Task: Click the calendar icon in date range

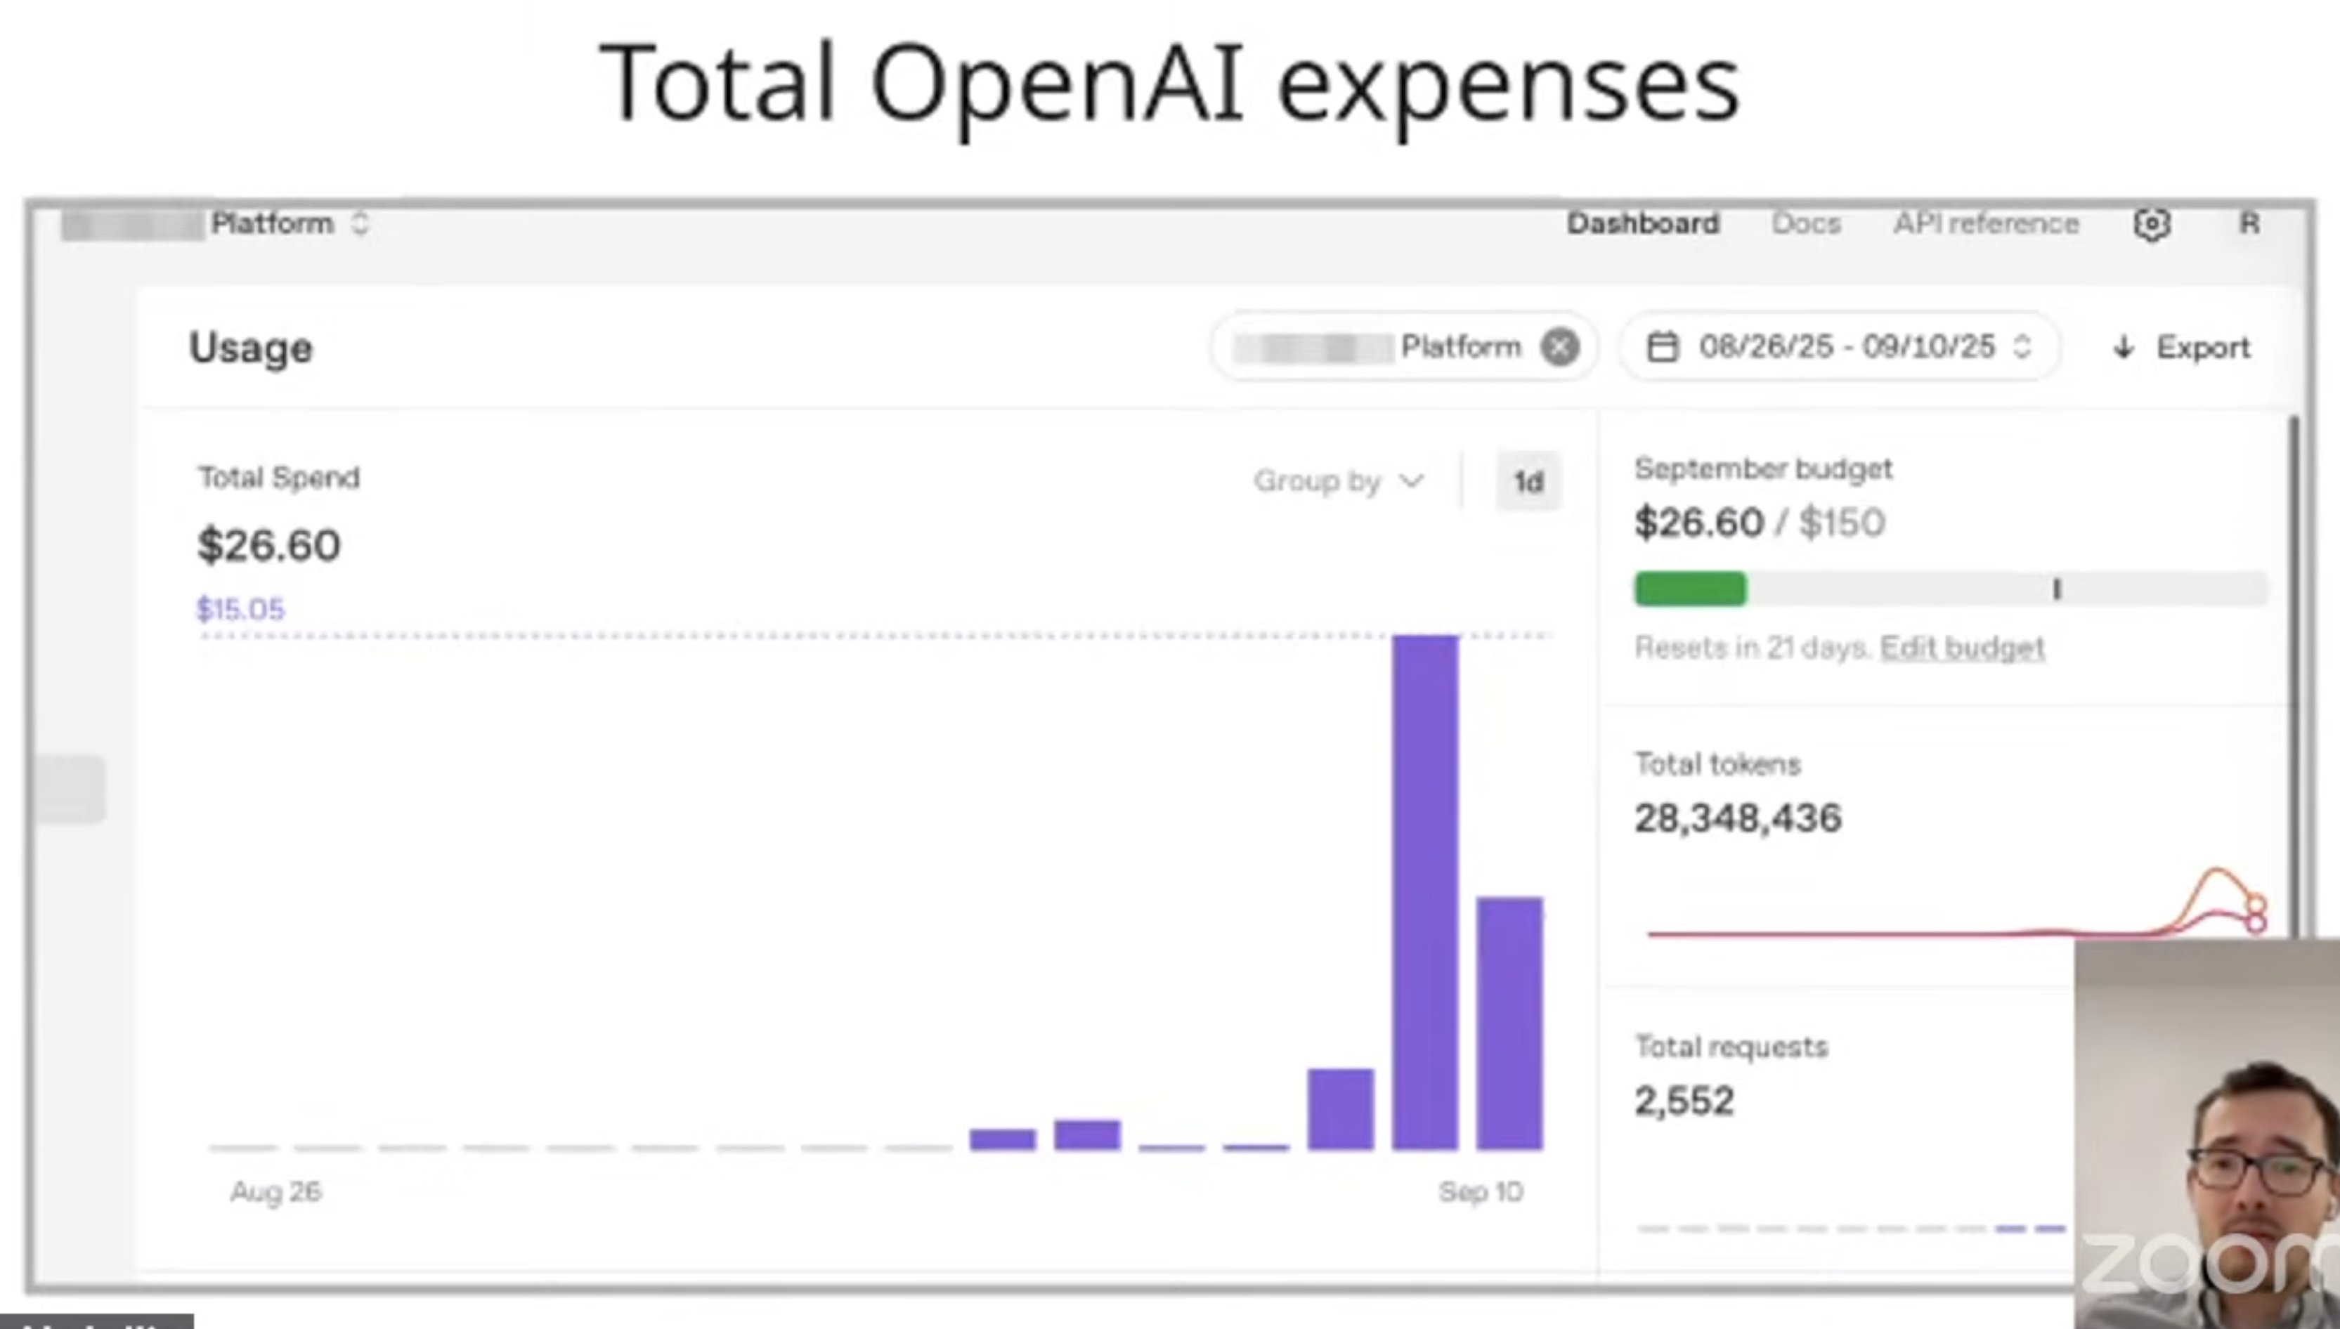Action: pyautogui.click(x=1662, y=347)
